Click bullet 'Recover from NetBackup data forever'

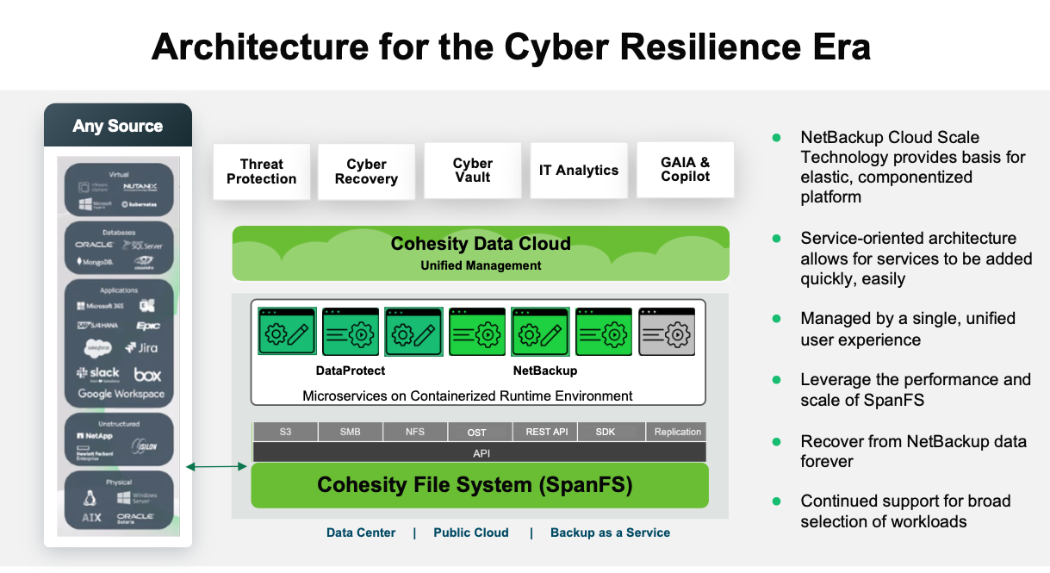point(913,452)
